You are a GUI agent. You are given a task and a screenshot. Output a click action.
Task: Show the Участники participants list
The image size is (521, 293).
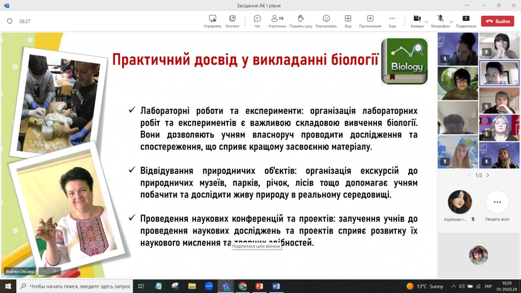[x=277, y=21]
